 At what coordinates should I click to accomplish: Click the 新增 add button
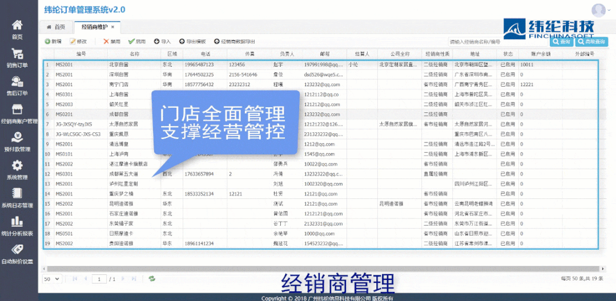pyautogui.click(x=53, y=41)
